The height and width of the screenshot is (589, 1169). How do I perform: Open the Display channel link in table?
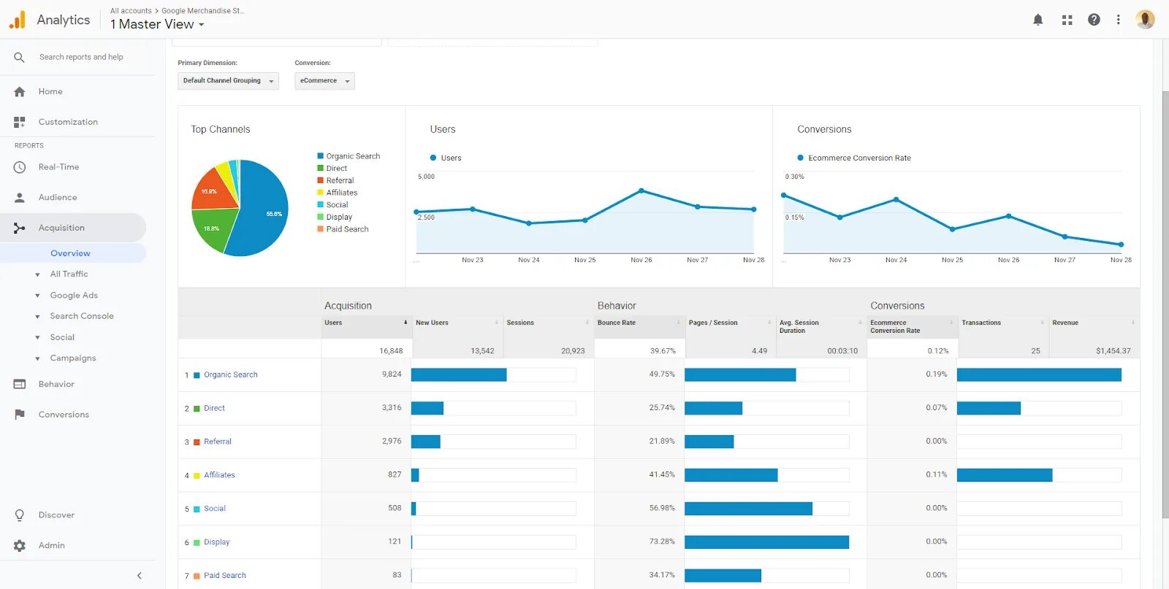(x=217, y=542)
